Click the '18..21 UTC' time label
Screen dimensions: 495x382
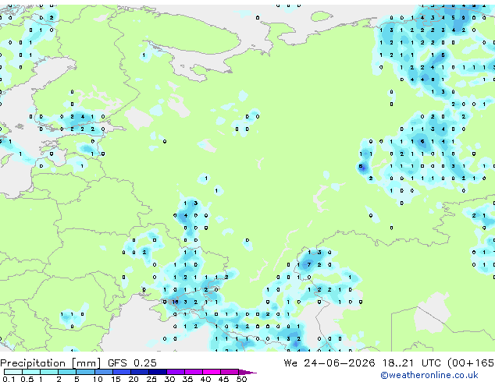click(411, 363)
